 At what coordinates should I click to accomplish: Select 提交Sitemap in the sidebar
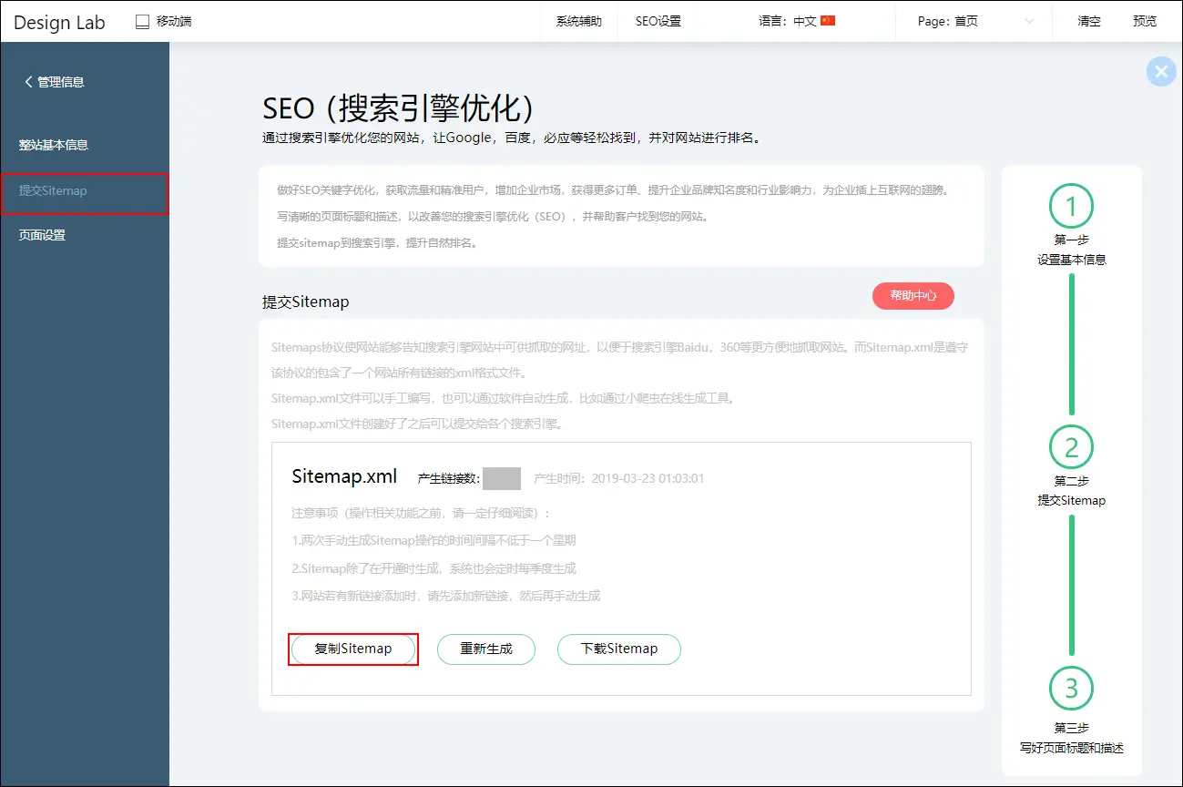coord(53,191)
